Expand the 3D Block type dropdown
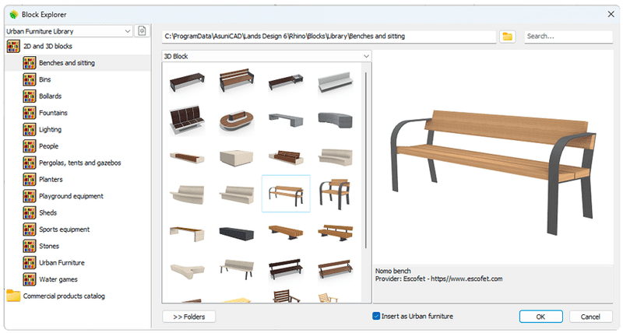Viewport: 623px width, 333px height. pyautogui.click(x=266, y=57)
